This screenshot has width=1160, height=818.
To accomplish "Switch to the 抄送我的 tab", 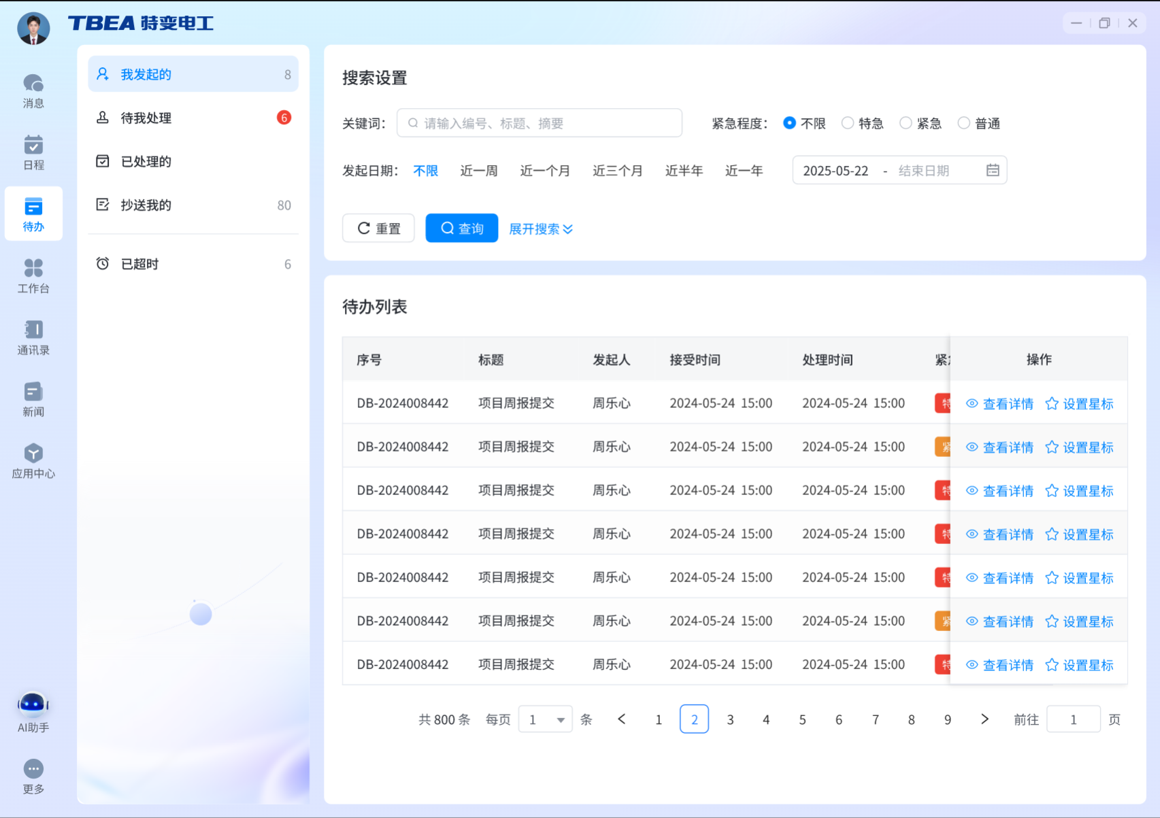I will pos(145,205).
